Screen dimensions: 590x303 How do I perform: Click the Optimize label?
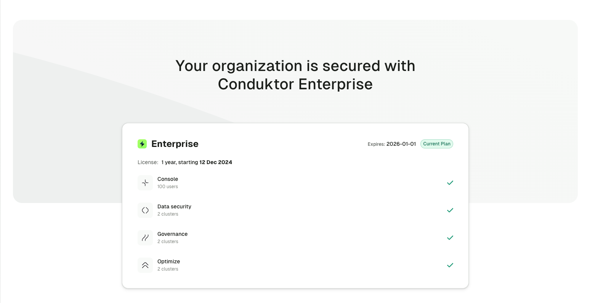tap(168, 261)
